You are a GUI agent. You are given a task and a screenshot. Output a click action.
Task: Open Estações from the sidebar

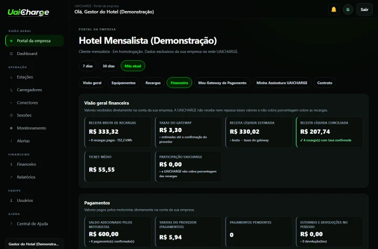[35, 77]
